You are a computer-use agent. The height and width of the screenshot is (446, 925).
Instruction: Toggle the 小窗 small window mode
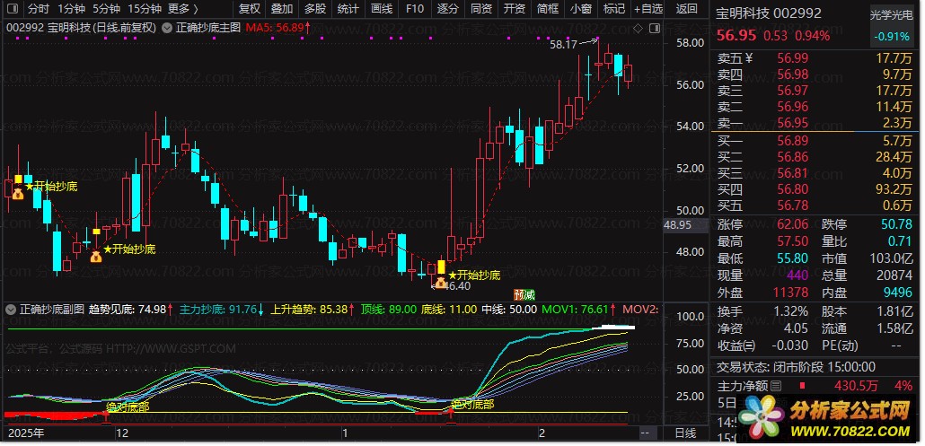(x=580, y=9)
